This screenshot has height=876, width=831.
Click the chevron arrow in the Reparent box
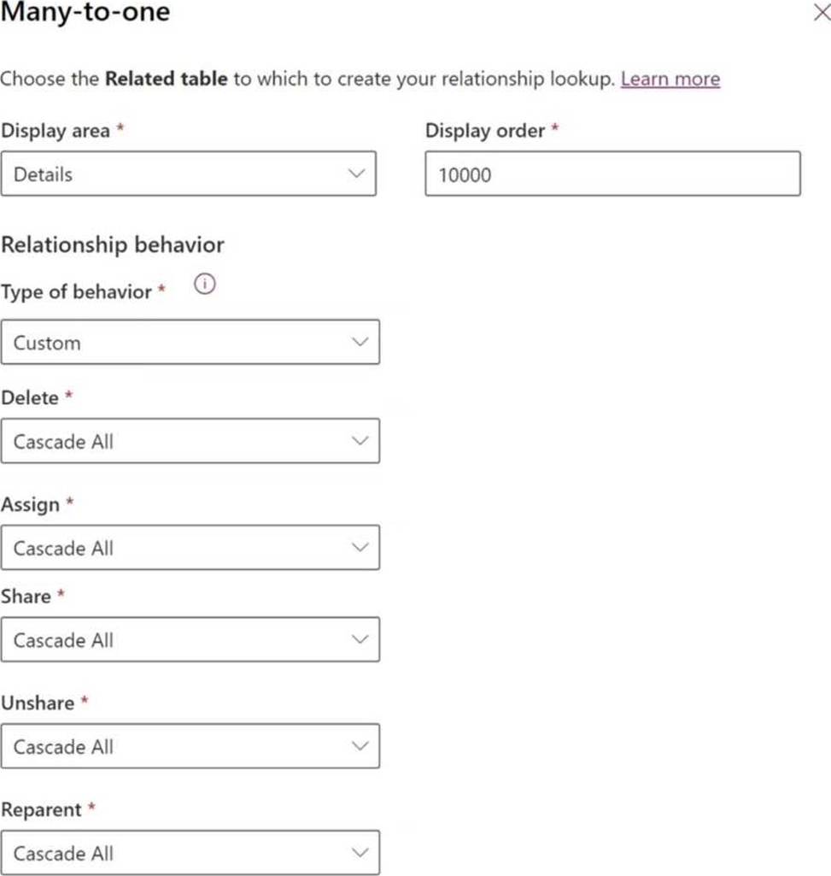[x=360, y=853]
